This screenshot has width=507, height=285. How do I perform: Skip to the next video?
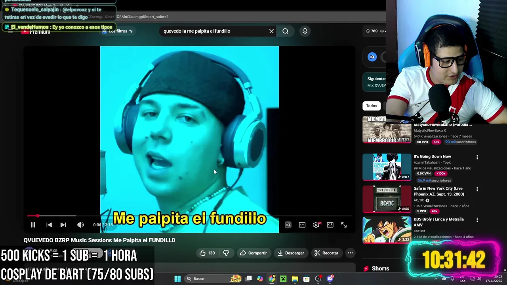pyautogui.click(x=63, y=225)
